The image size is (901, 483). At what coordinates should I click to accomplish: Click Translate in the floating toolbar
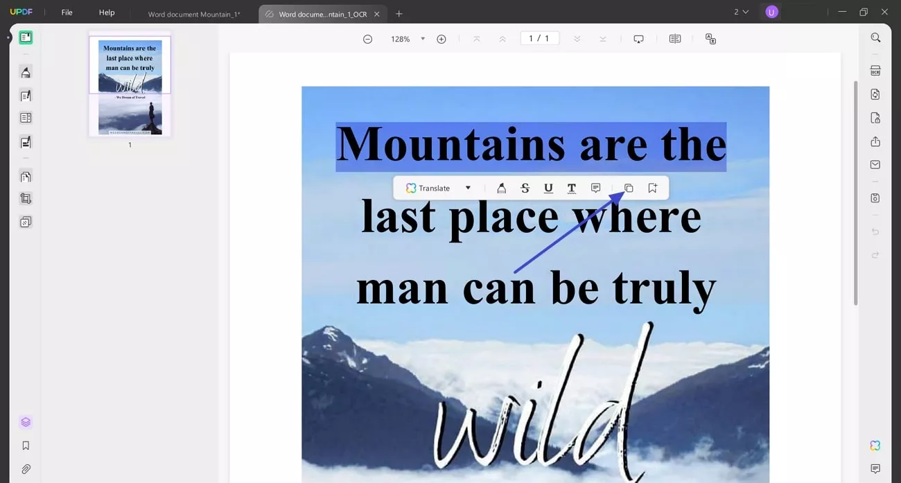pos(428,188)
